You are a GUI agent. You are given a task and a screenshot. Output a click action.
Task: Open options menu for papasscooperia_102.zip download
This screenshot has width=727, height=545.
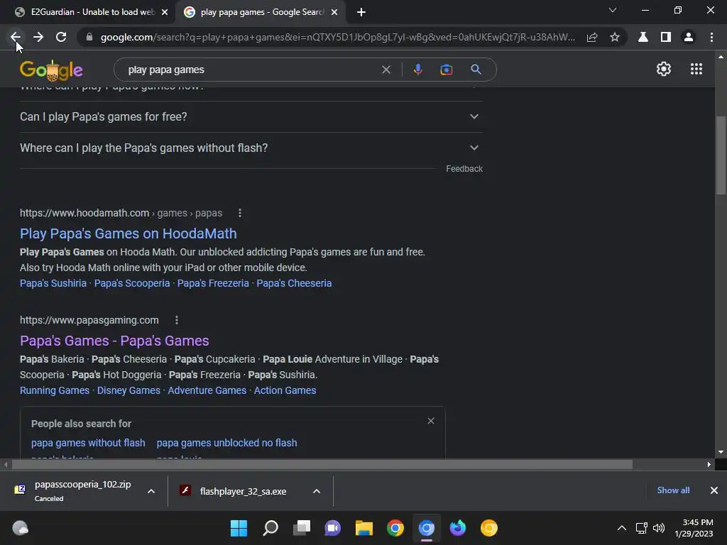click(151, 491)
